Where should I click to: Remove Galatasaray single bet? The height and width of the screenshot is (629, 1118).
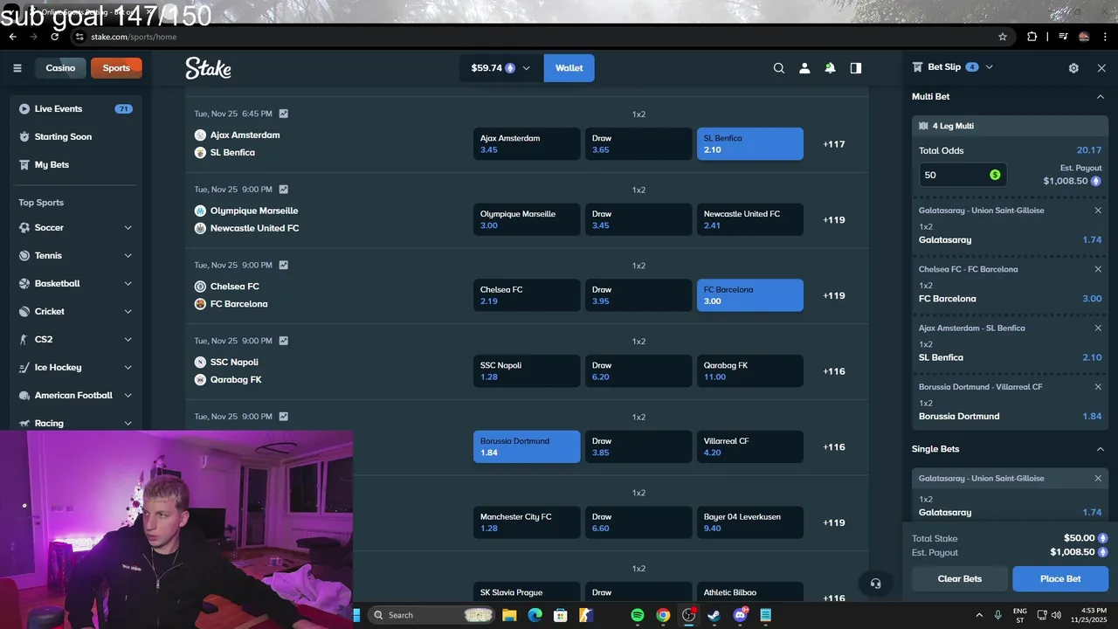coord(1098,478)
